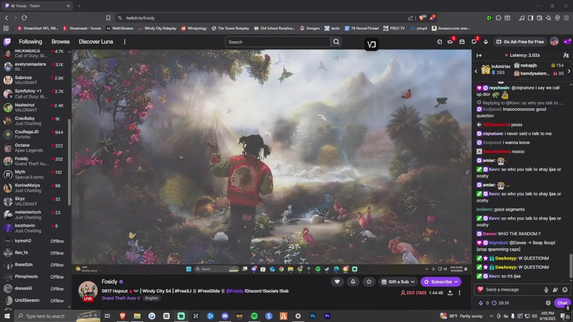Open Discord from Windows taskbar
This screenshot has width=573, height=322.
pyautogui.click(x=225, y=316)
